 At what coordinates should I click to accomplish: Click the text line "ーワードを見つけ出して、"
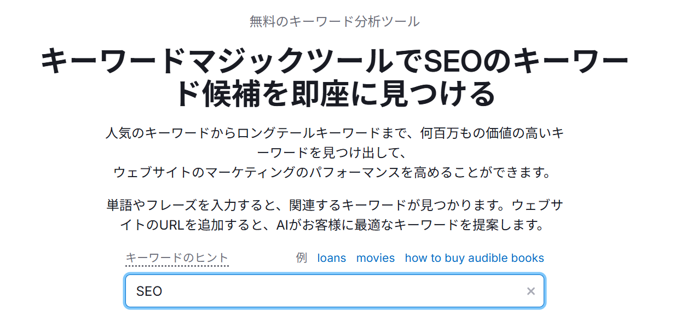pos(335,153)
